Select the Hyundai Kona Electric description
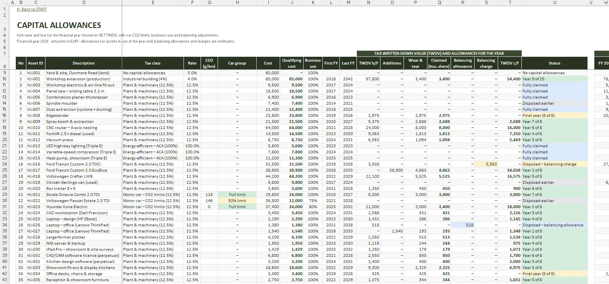 [84, 207]
